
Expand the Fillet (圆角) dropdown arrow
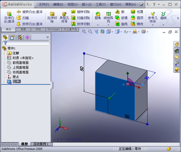tap(98, 25)
